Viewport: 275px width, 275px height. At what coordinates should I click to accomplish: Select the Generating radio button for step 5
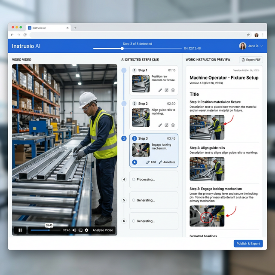point(134,200)
